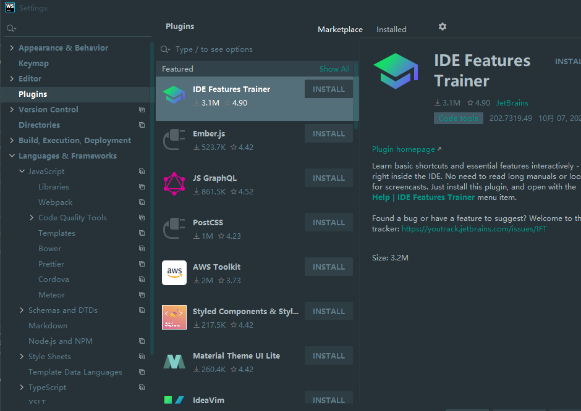581x411 pixels.
Task: Click the Code tools tag
Action: [x=459, y=118]
